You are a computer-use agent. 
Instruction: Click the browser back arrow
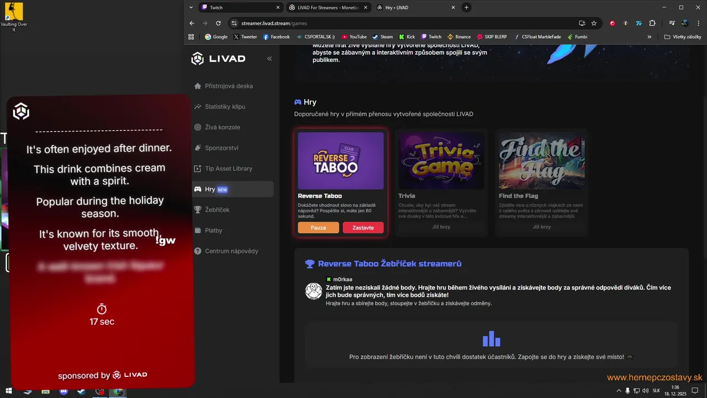[192, 23]
